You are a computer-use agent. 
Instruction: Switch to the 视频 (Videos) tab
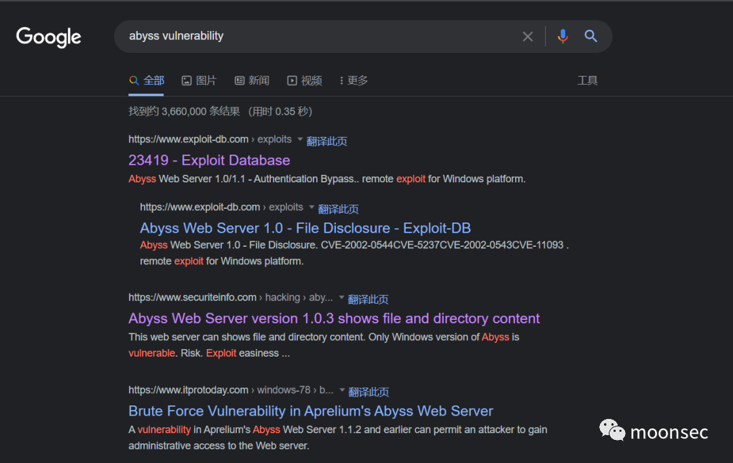click(x=305, y=80)
